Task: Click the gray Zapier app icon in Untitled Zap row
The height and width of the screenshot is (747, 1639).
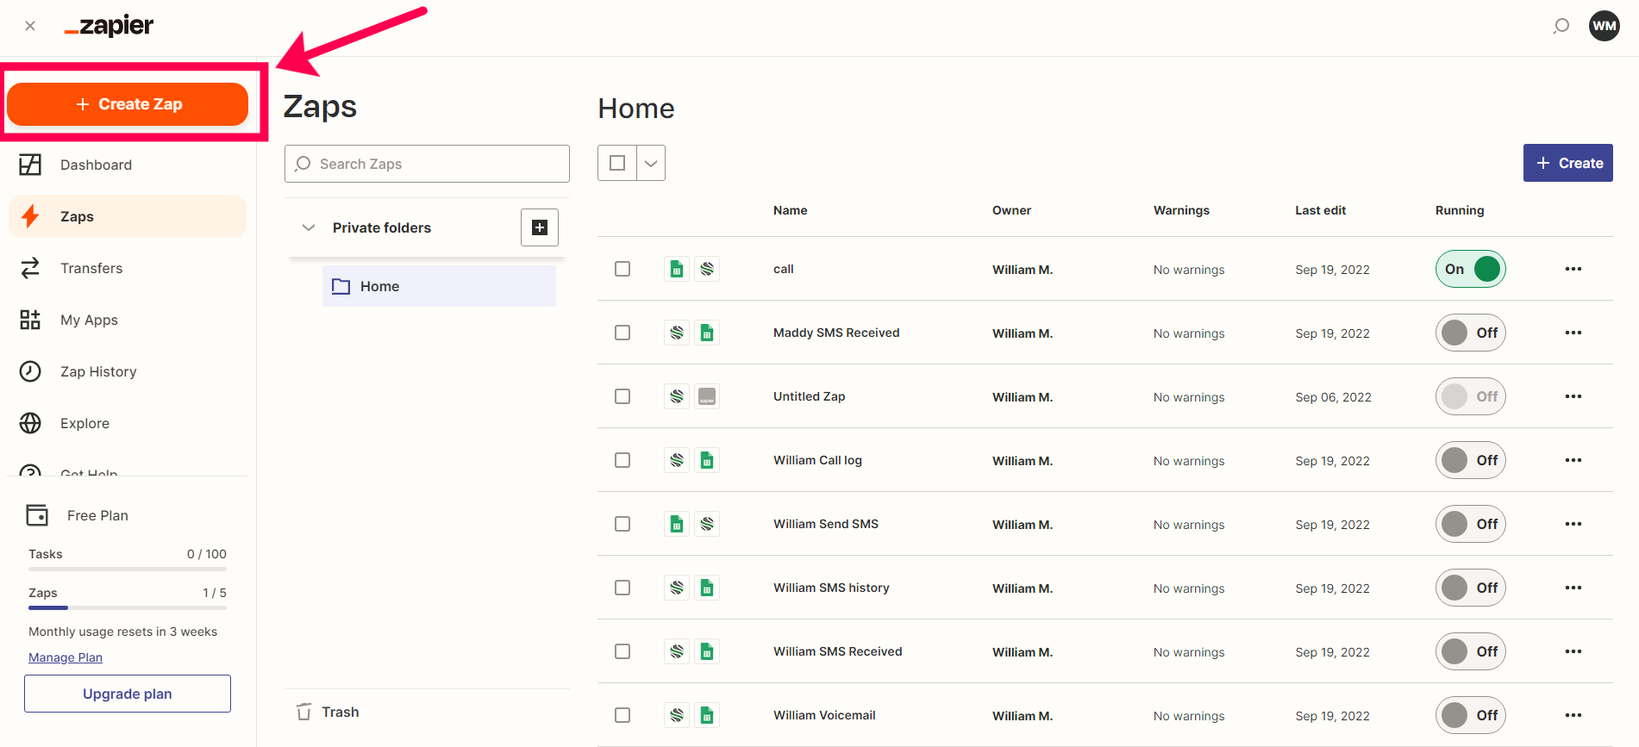Action: tap(707, 396)
